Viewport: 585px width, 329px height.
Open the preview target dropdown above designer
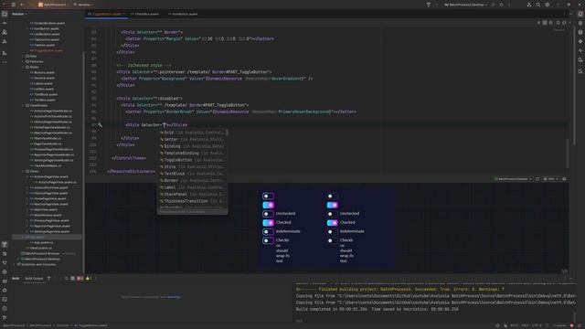[x=513, y=179]
